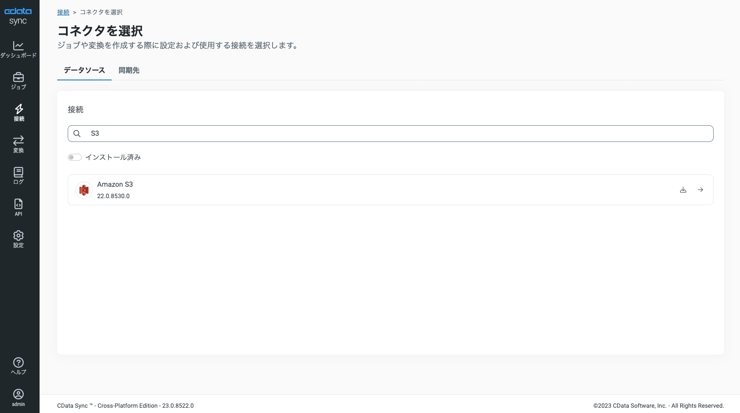
Task: Click the 接続 breadcrumb link
Action: pyautogui.click(x=63, y=12)
